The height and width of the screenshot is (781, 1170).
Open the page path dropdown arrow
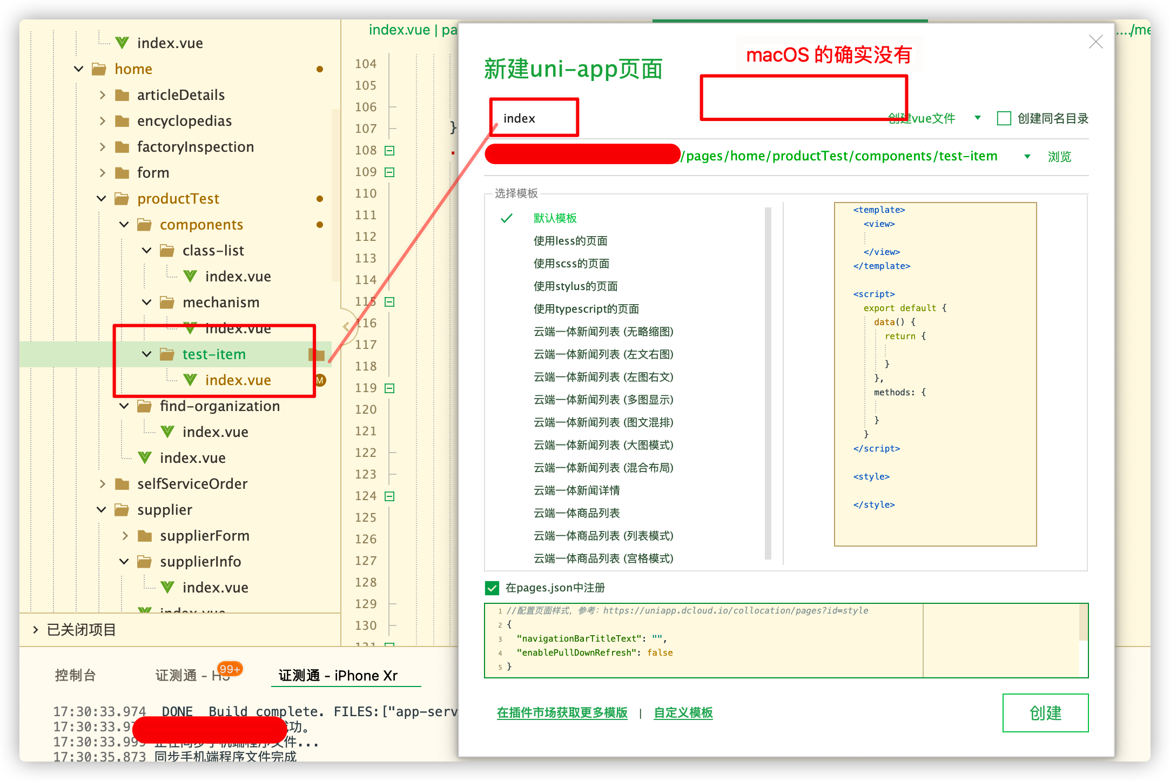click(x=1027, y=157)
